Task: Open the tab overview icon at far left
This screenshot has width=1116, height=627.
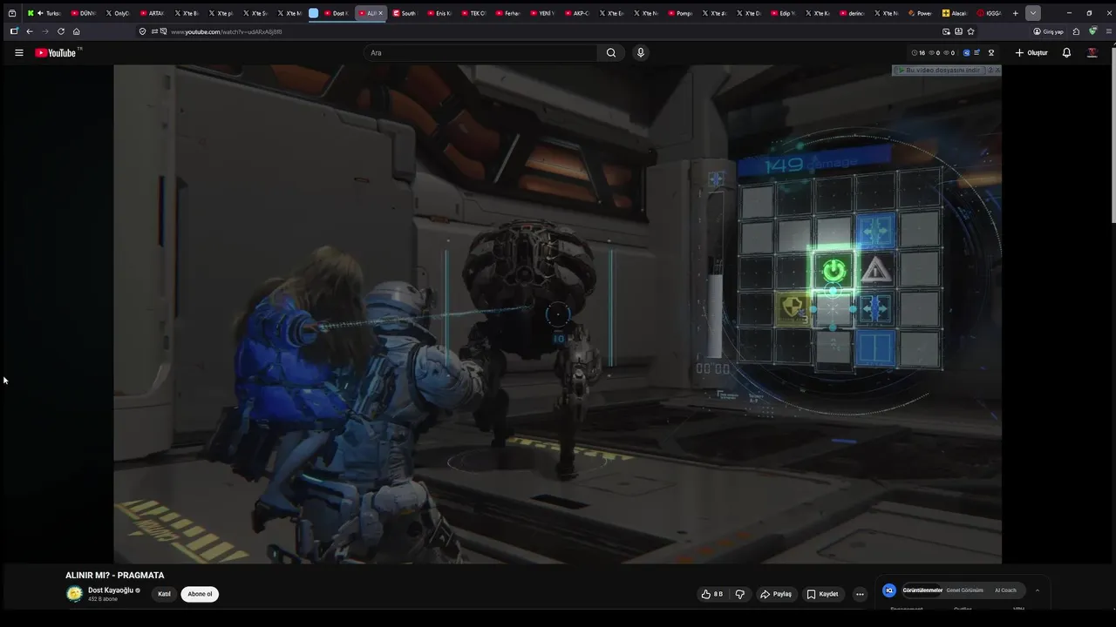Action: click(x=12, y=13)
